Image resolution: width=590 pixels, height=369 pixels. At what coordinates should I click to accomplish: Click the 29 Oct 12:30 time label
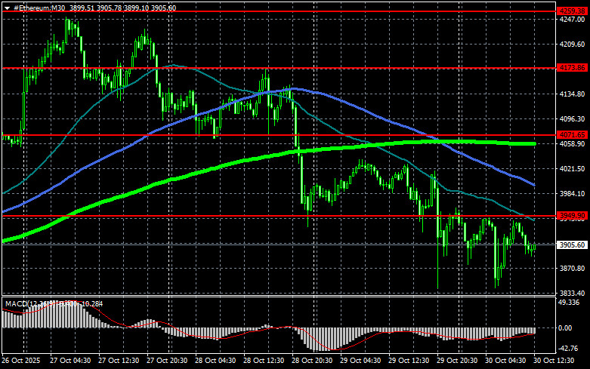click(x=409, y=361)
